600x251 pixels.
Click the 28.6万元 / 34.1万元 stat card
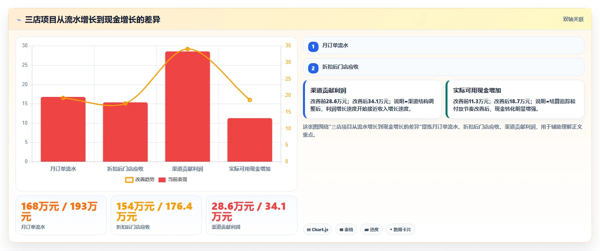pyautogui.click(x=252, y=215)
